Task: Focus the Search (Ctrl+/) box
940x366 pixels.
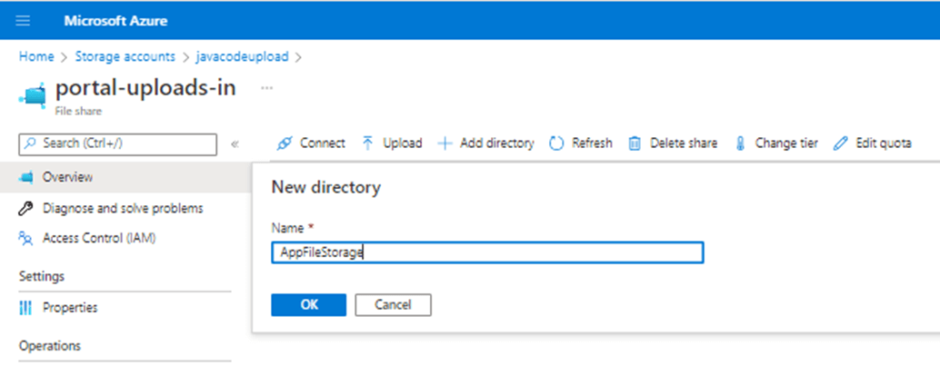Action: coord(118,143)
